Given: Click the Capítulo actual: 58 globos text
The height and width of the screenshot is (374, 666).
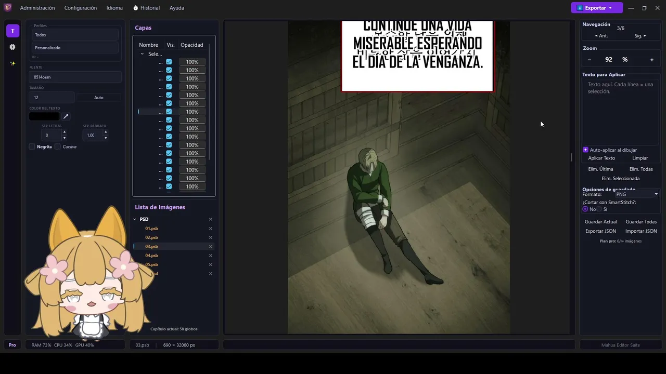Looking at the screenshot, I should tap(174, 329).
